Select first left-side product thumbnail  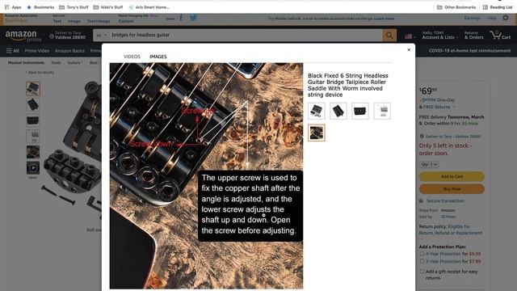click(x=33, y=88)
